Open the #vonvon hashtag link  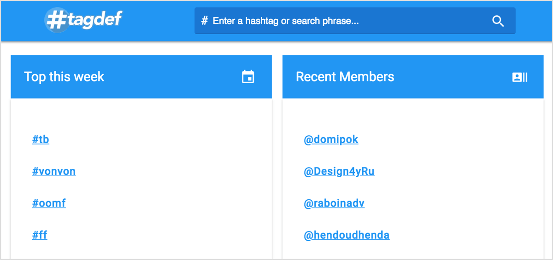pyautogui.click(x=54, y=172)
